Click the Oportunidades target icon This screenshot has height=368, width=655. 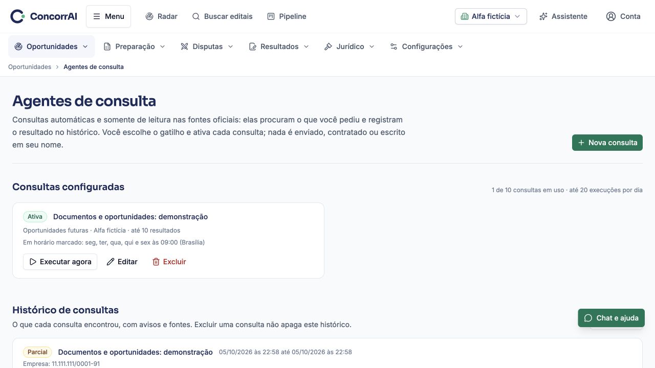[18, 47]
